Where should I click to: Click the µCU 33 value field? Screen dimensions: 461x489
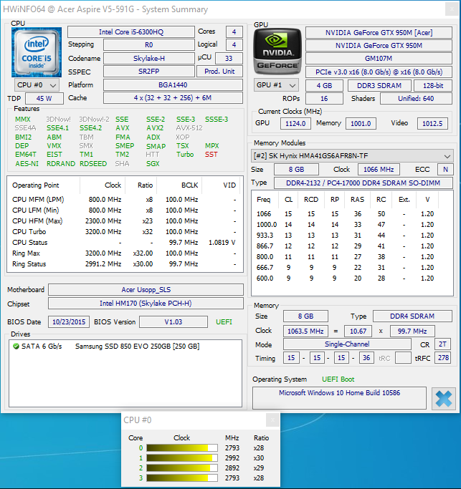(229, 58)
